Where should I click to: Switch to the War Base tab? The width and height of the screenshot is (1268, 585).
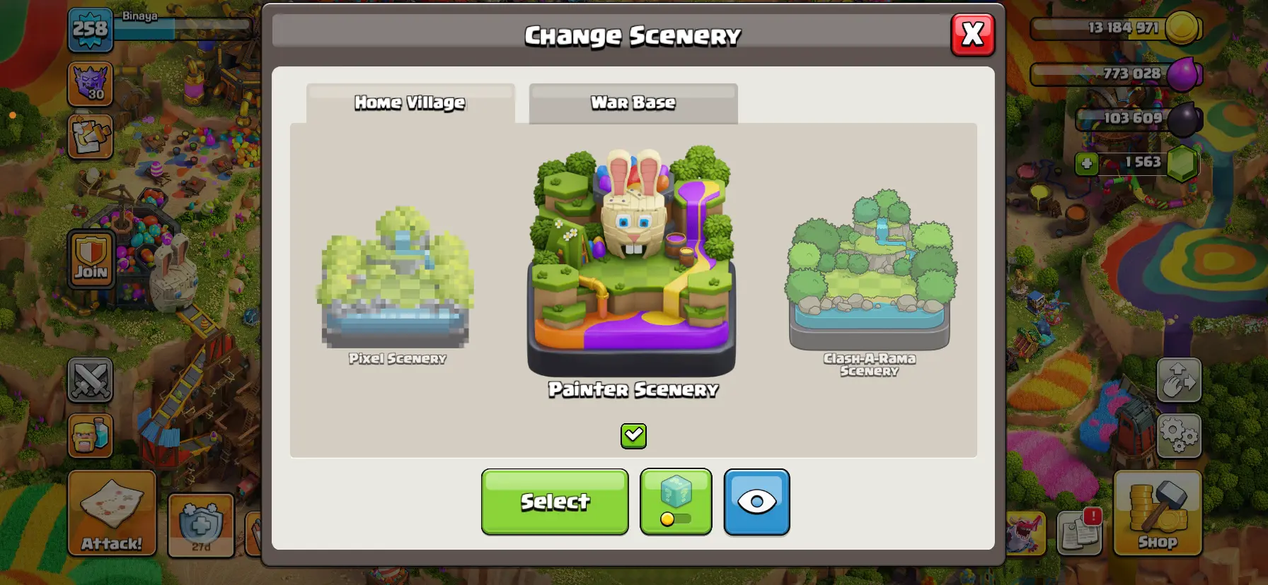[x=633, y=103]
